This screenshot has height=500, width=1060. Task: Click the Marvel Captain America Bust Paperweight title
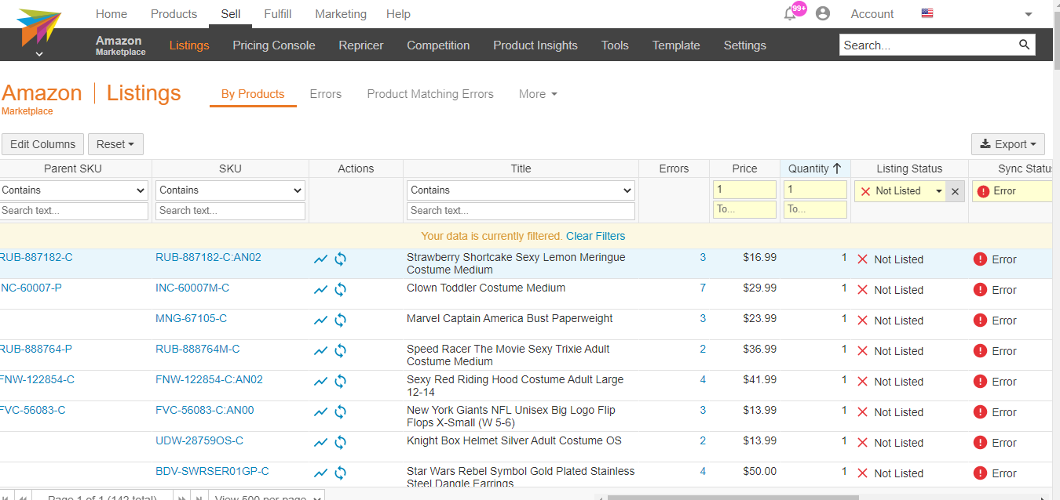pyautogui.click(x=510, y=318)
